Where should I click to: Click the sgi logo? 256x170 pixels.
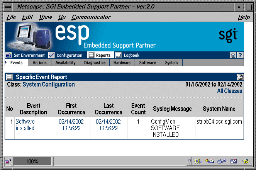point(228,35)
